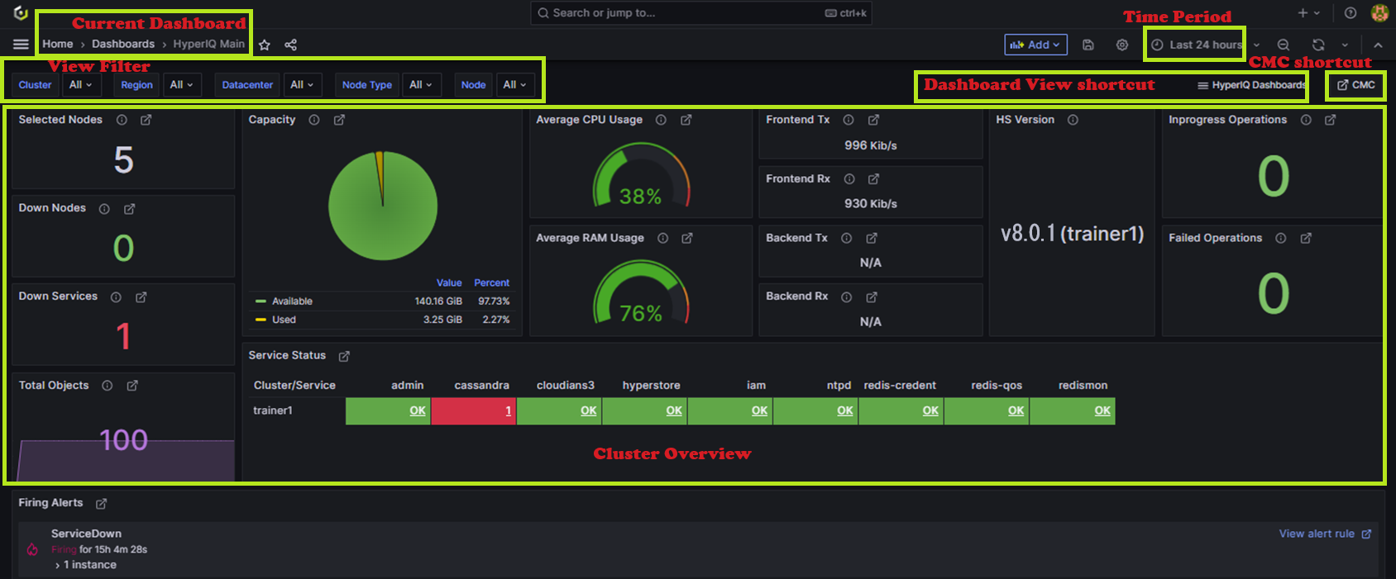Open external link on Selected Nodes panel
This screenshot has height=579, width=1396.
146,120
